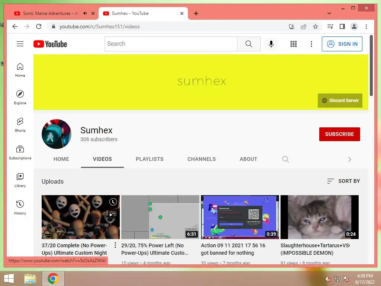This screenshot has width=381, height=286.
Task: View site lock info in address bar
Action: click(54, 26)
